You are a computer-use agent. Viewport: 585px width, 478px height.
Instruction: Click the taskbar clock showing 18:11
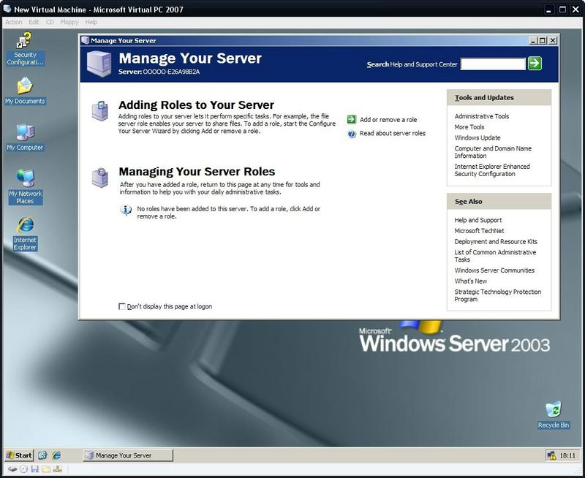567,455
